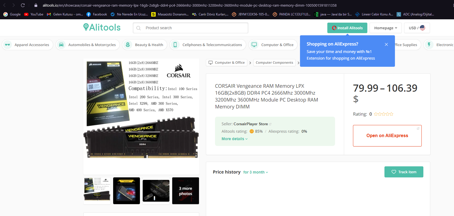Click Computer Components breadcrumb
This screenshot has width=454, height=216.
coord(274,63)
